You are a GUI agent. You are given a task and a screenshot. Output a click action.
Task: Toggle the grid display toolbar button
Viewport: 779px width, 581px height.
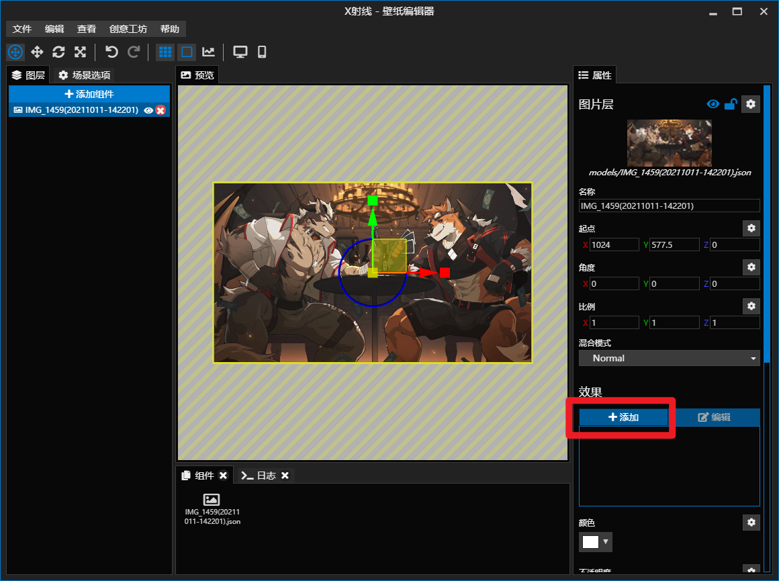(x=165, y=52)
